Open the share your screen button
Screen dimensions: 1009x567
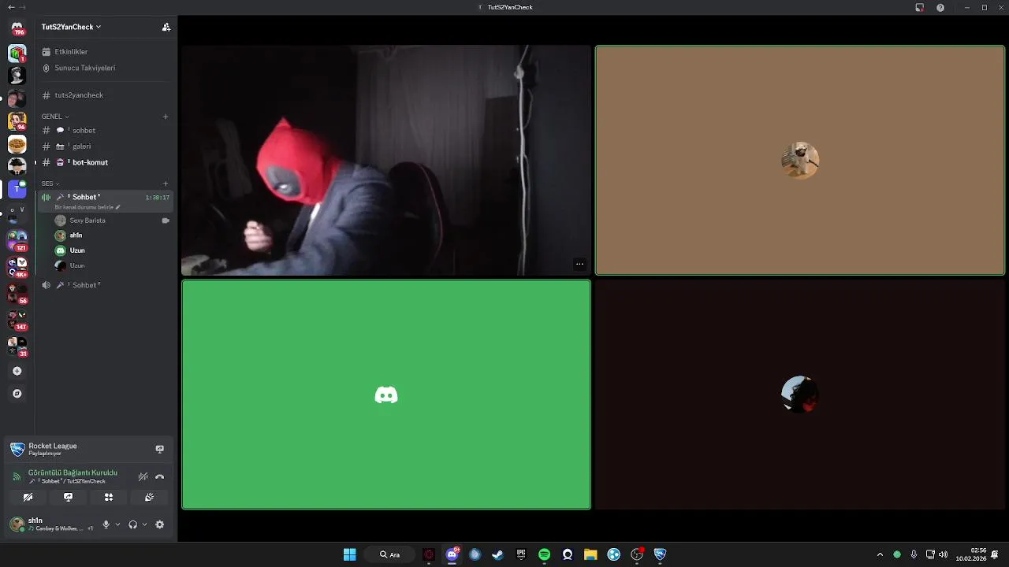69,497
